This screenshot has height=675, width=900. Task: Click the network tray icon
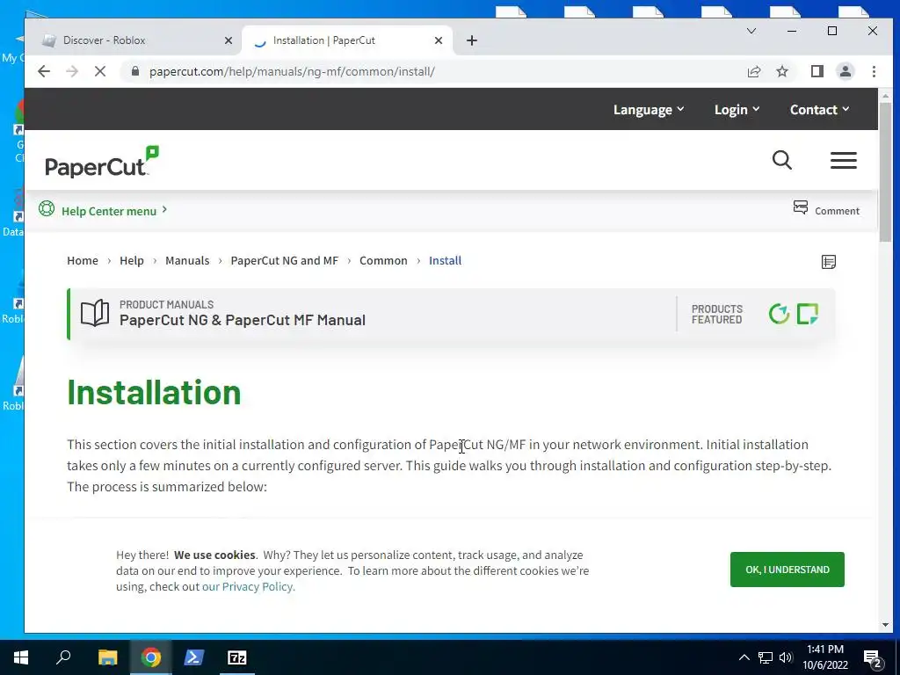[x=766, y=657]
